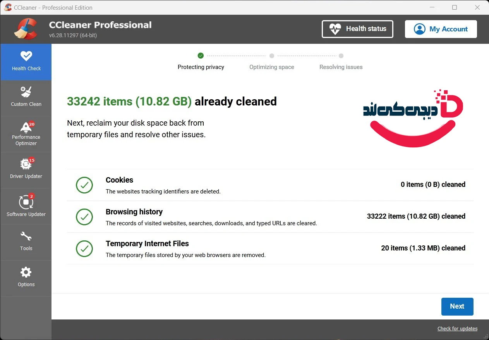Click the version text v6.28.11297 (64-bit)
This screenshot has height=340, width=489.
coord(73,35)
